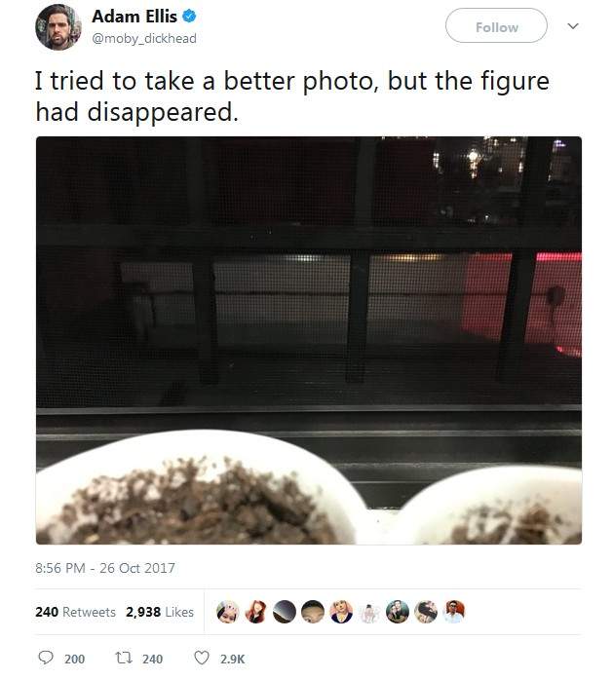Viewport: 613px width, 679px height.
Task: Open Adam Ellis profile avatar
Action: click(57, 27)
